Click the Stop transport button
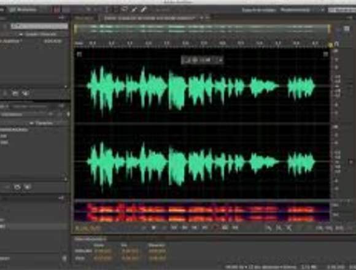Image resolution: width=356 pixels, height=270 pixels. [x=143, y=228]
